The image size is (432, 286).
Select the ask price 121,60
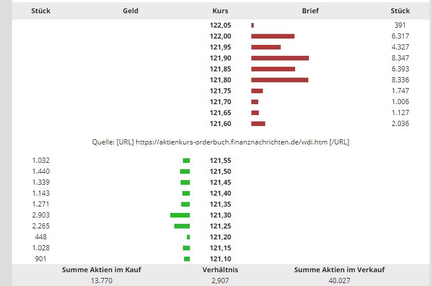click(220, 124)
